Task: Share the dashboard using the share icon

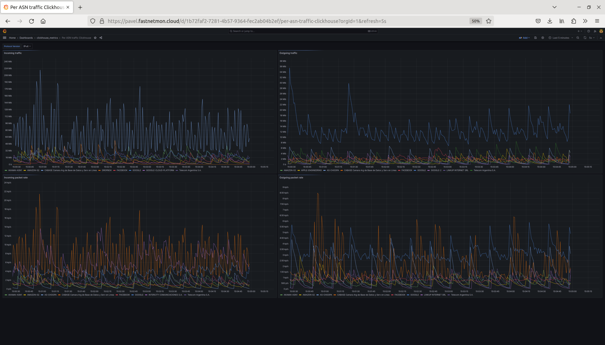Action: pyautogui.click(x=100, y=38)
